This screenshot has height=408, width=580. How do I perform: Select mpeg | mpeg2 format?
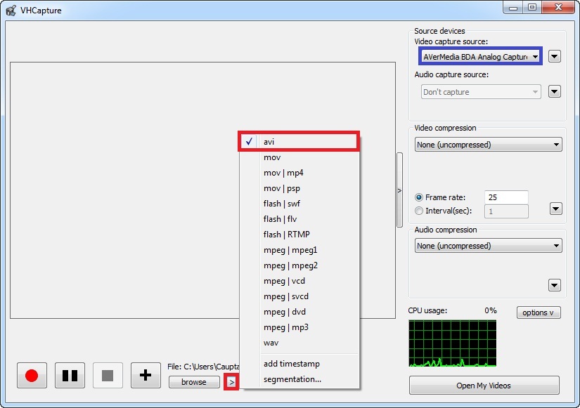point(299,265)
